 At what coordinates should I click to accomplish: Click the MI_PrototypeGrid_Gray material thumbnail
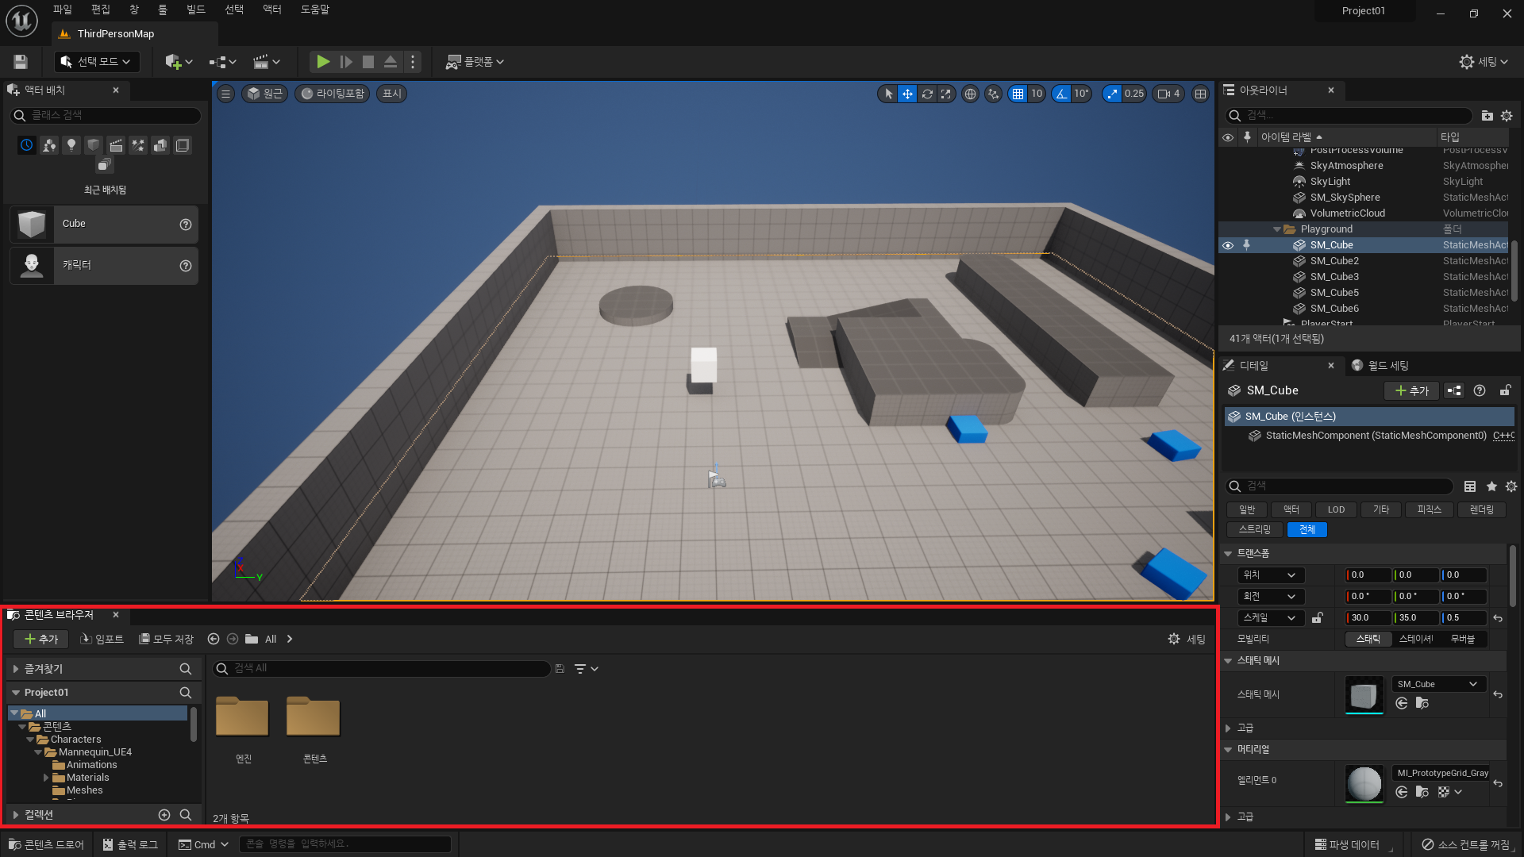pos(1364,783)
